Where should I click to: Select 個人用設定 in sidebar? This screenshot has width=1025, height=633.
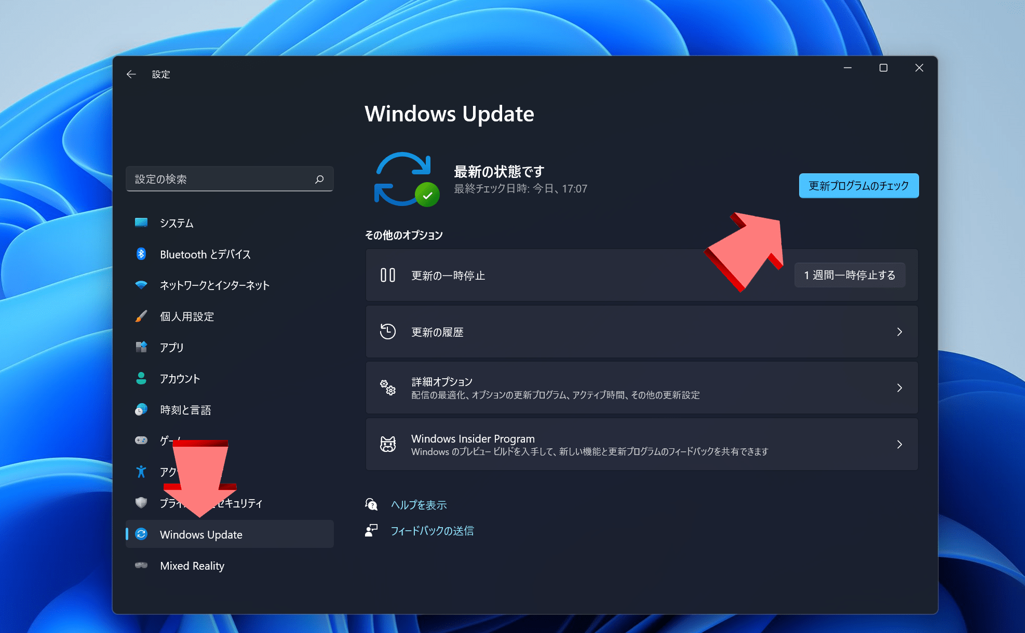(x=230, y=316)
